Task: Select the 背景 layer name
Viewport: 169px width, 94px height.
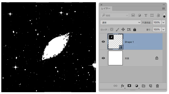Action: coord(127,58)
